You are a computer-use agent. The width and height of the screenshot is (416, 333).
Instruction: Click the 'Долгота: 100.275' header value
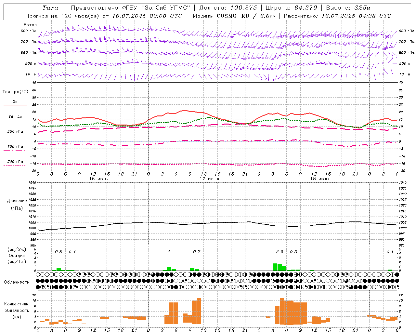coord(228,8)
